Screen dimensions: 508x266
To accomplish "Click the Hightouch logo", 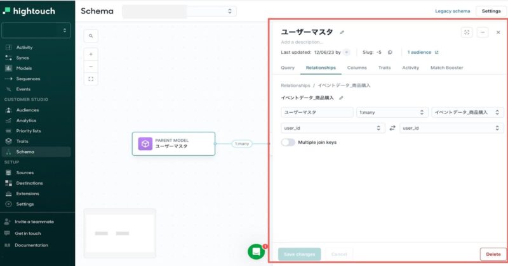I will [x=29, y=11].
